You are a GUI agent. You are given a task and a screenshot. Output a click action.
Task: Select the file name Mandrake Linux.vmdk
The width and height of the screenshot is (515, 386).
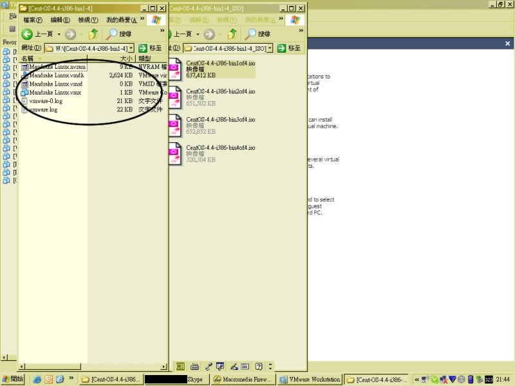57,75
